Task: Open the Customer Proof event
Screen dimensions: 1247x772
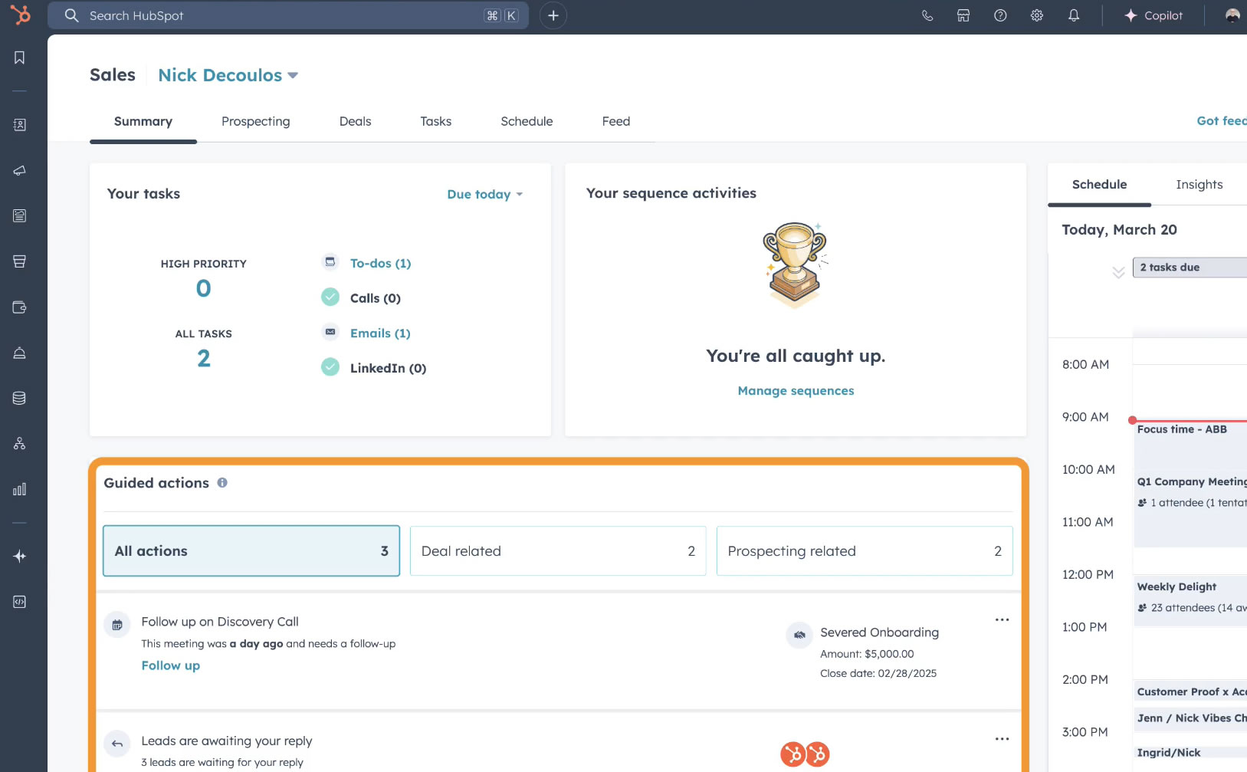Action: [1192, 692]
